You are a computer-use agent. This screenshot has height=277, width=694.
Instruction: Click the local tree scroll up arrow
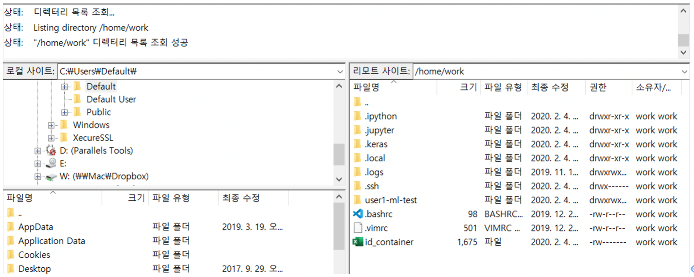click(x=339, y=86)
